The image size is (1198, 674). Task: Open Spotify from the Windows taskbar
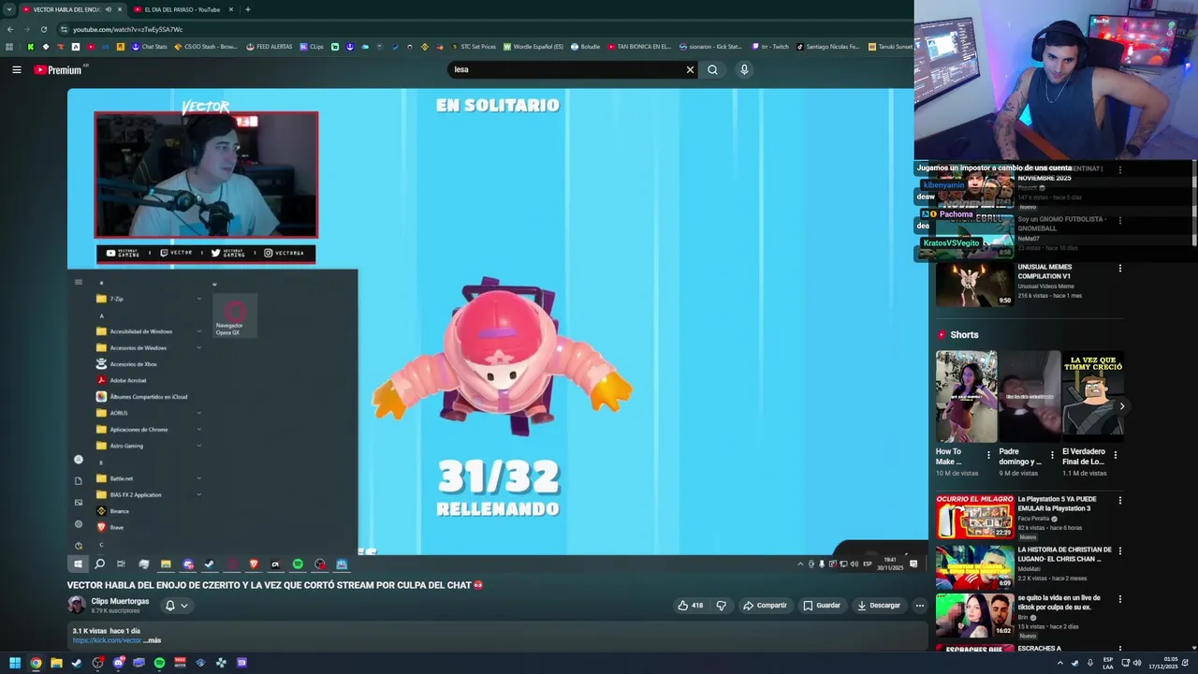point(159,663)
